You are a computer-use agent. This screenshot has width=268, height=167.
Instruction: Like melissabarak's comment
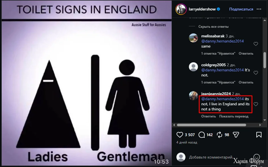256,44
